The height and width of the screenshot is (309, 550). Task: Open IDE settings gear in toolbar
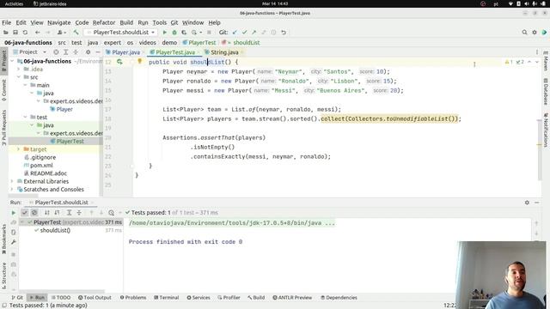[x=535, y=33]
